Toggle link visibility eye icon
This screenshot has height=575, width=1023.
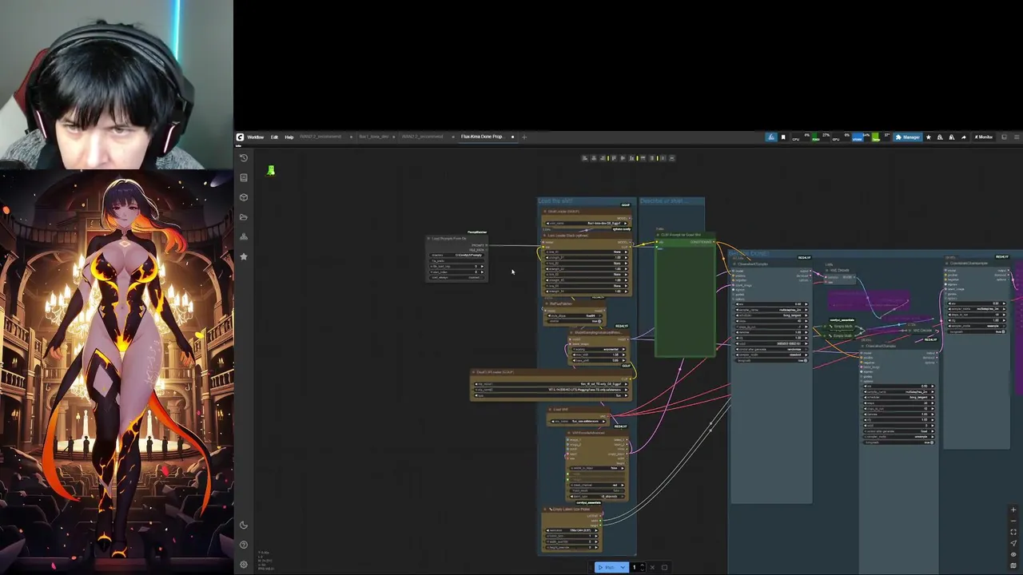[x=1013, y=554]
